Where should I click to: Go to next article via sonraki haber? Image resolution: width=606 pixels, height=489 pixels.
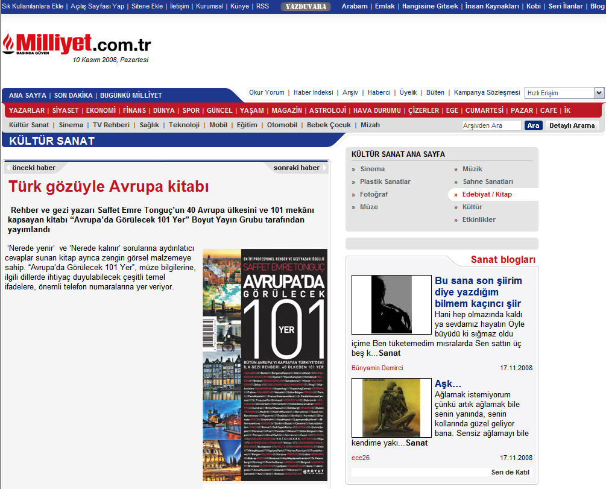click(x=296, y=168)
